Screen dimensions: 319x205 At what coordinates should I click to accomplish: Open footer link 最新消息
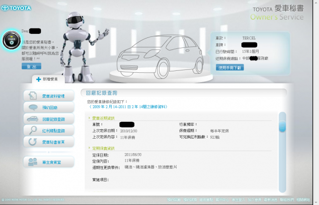tap(271, 200)
